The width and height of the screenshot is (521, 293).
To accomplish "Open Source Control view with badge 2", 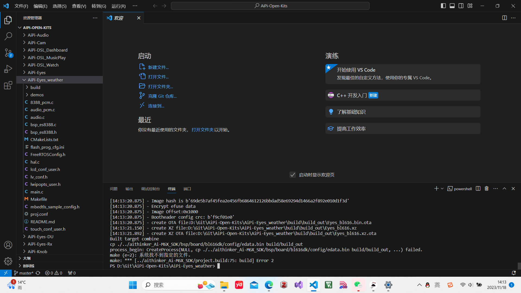I will [8, 53].
